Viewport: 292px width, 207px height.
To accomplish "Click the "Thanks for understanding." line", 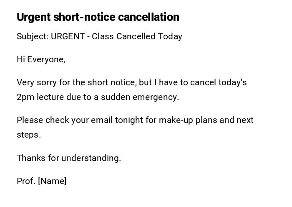I will pyautogui.click(x=69, y=158).
